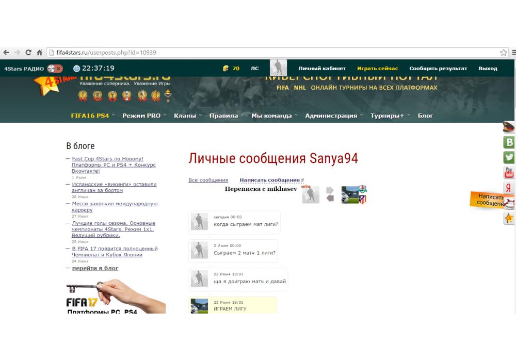Expand the arrow beside Турниры+
Image resolution: width=516 pixels, height=361 pixels.
click(409, 115)
